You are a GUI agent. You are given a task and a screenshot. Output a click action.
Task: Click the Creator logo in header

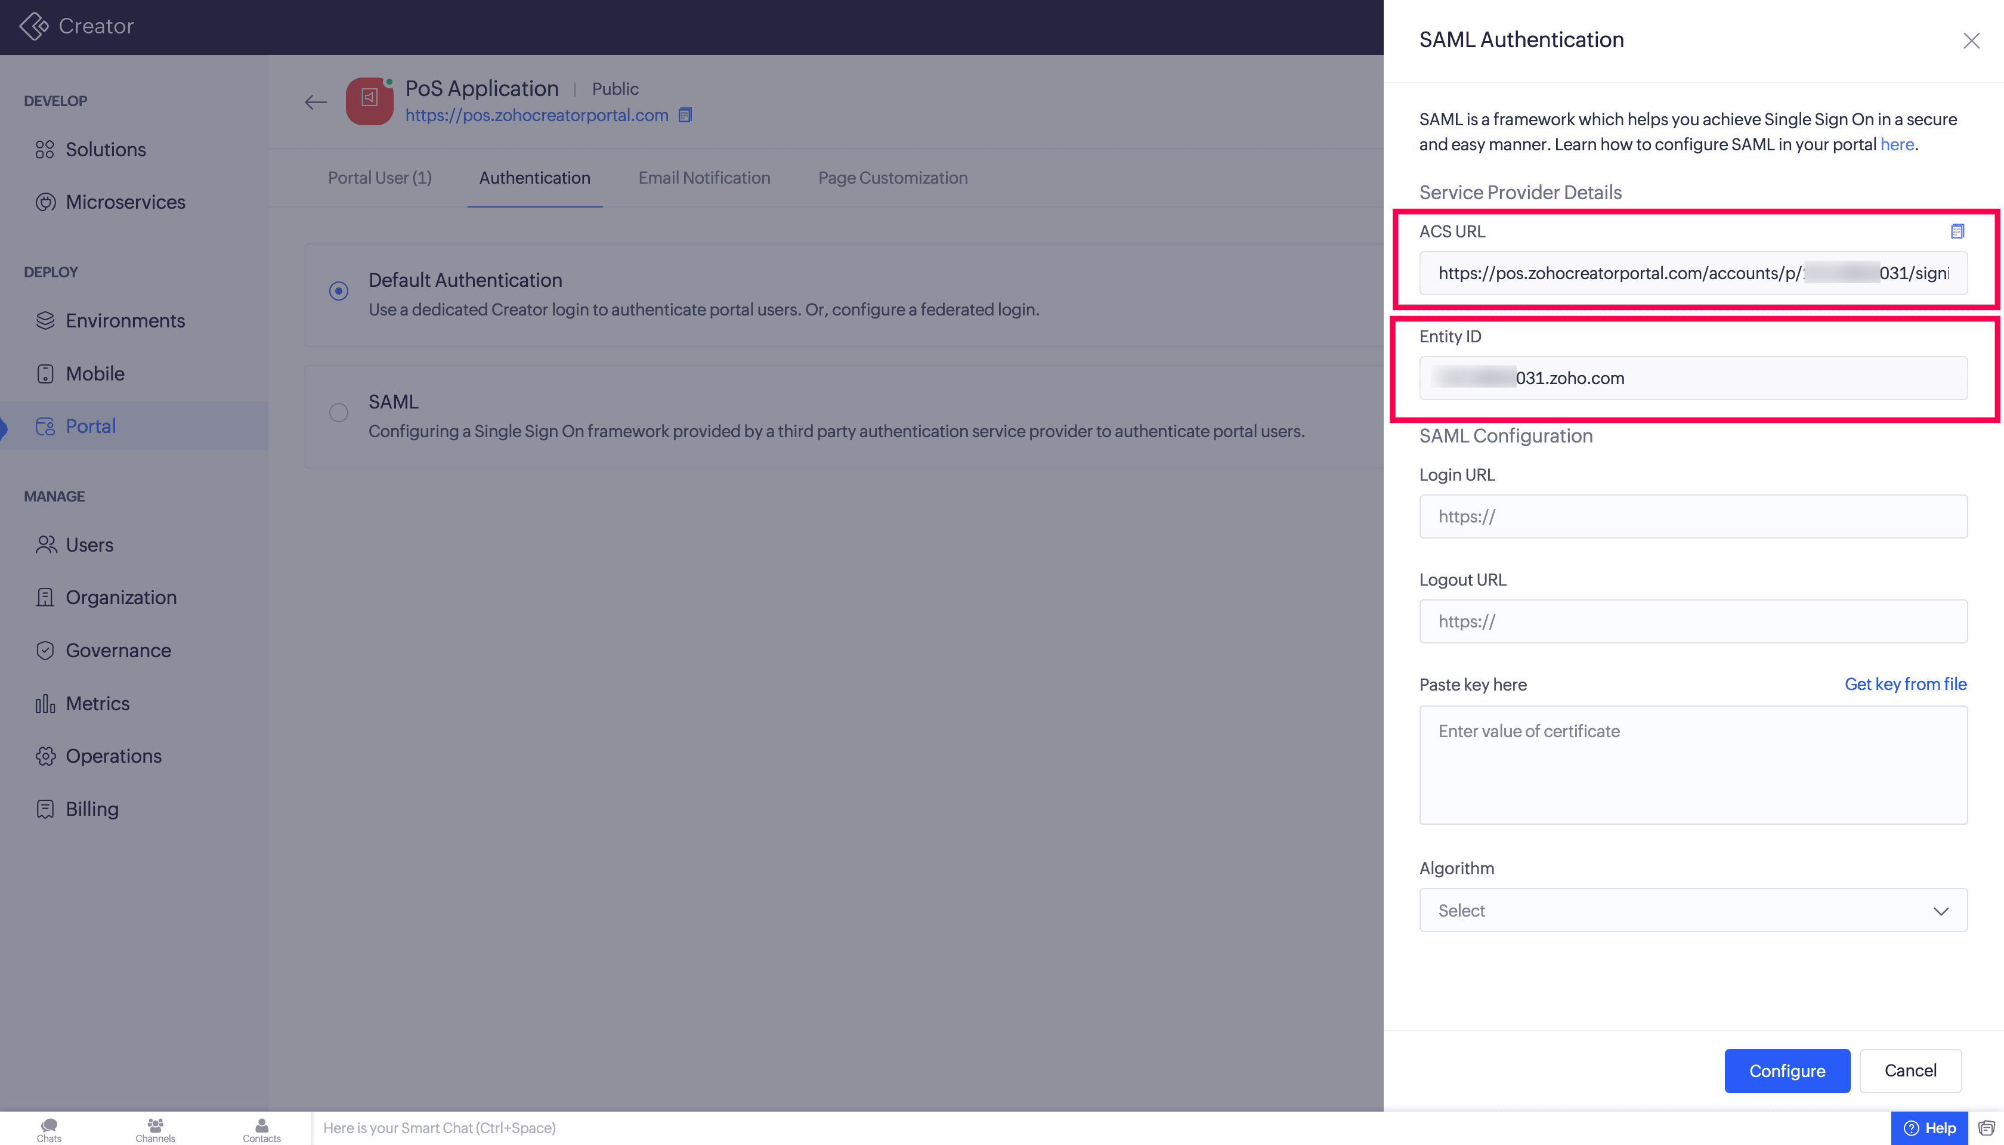(x=35, y=26)
